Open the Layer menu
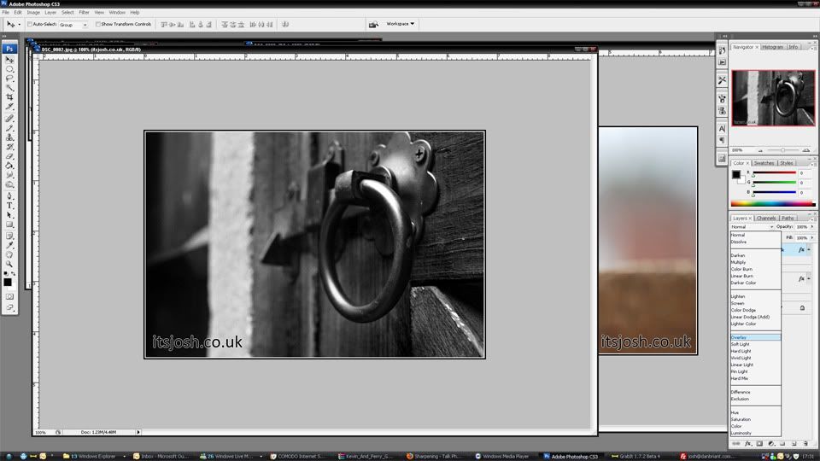The image size is (820, 461). coord(50,13)
